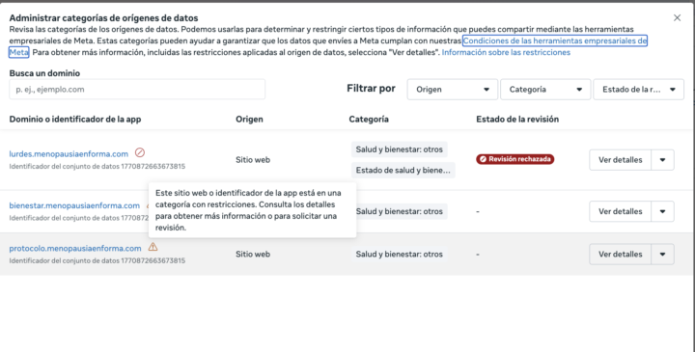The image size is (695, 352).
Task: Close the data source categories dialog
Action: tap(677, 17)
